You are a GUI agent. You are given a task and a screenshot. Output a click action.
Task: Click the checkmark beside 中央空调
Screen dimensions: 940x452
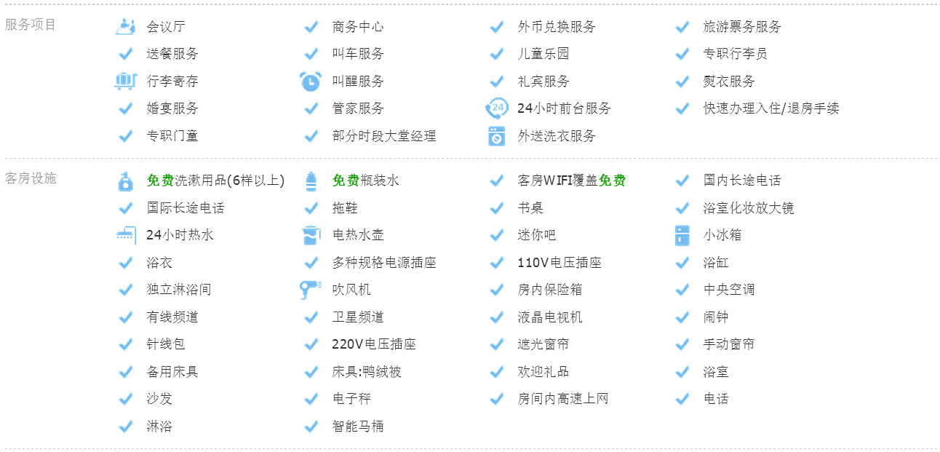[x=682, y=290]
